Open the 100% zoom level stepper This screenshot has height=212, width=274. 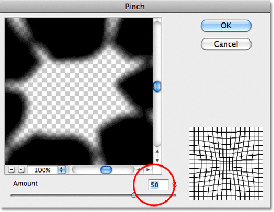[x=61, y=170]
